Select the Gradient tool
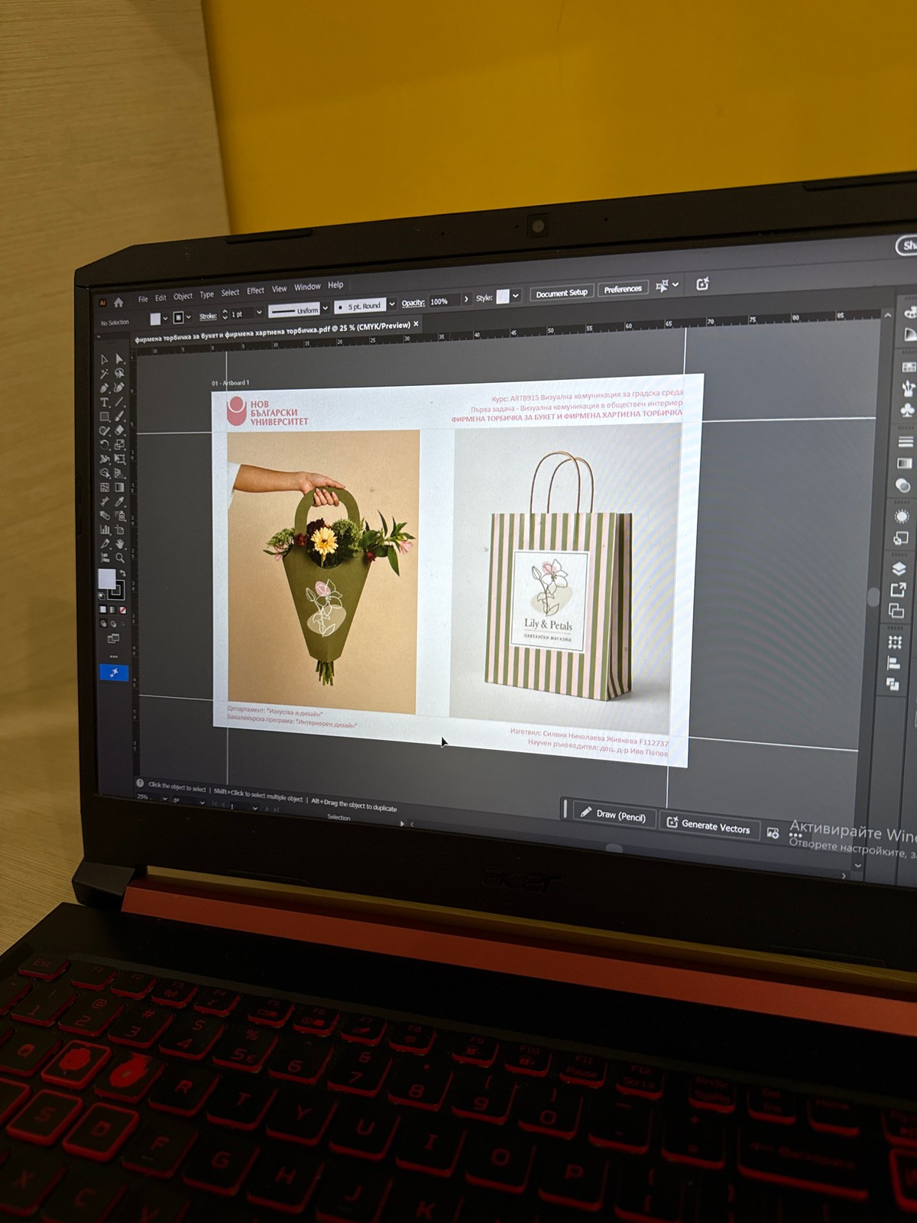Image resolution: width=917 pixels, height=1223 pixels. coord(119,487)
